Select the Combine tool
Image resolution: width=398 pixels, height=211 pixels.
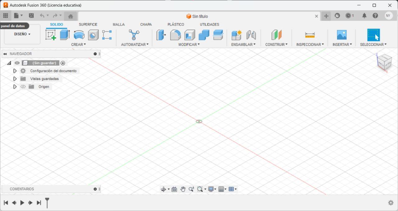tap(204, 35)
